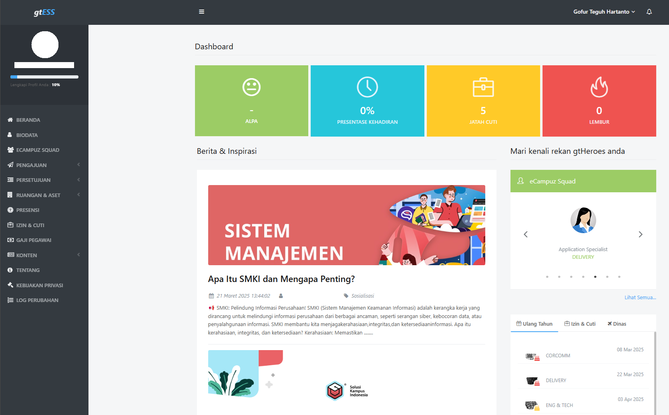This screenshot has width=669, height=415.
Task: Open article Apa Itu SMKI dan Mengapa Penting
Action: pyautogui.click(x=281, y=279)
